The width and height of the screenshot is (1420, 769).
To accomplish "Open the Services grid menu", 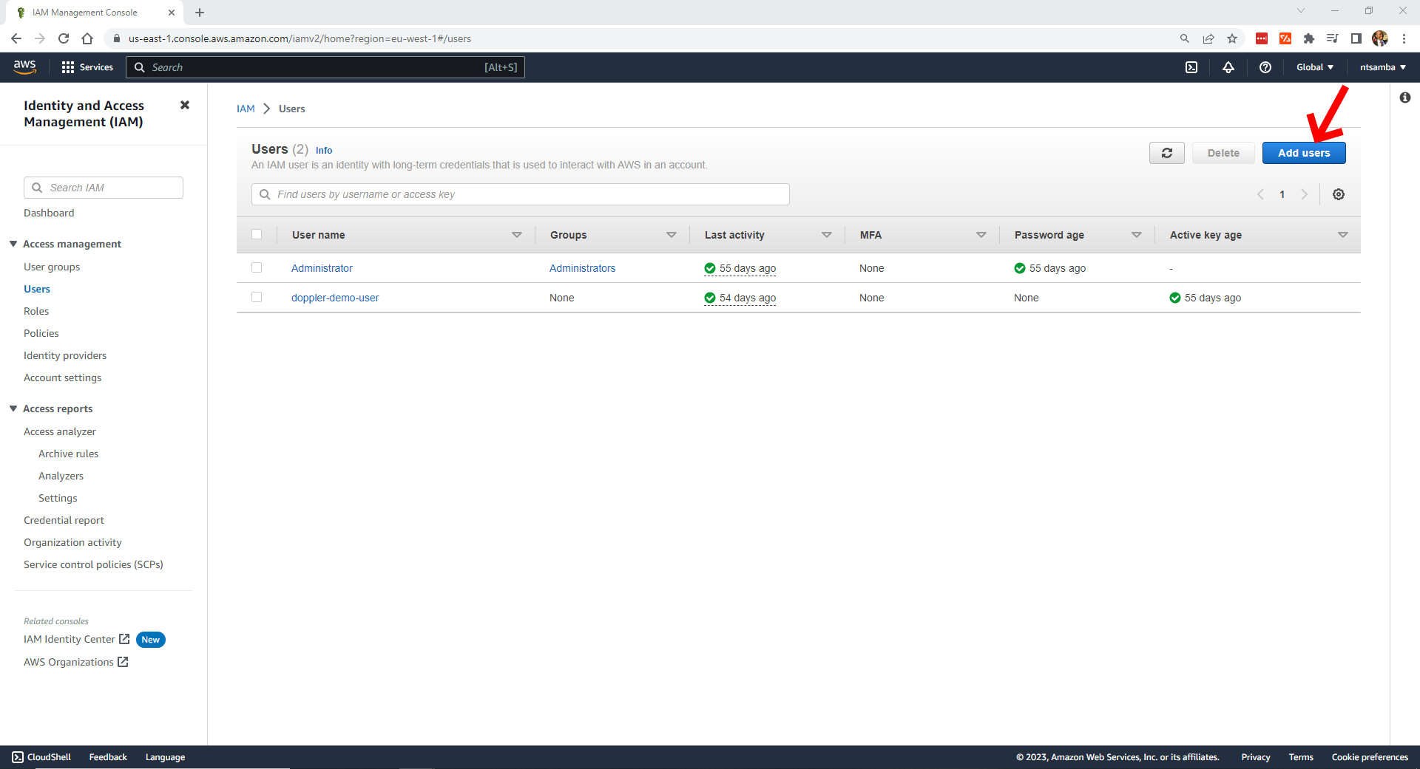I will point(87,67).
